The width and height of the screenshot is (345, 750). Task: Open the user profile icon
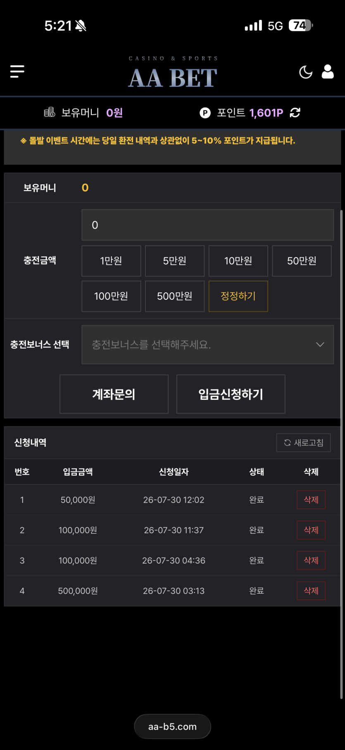[x=328, y=72]
